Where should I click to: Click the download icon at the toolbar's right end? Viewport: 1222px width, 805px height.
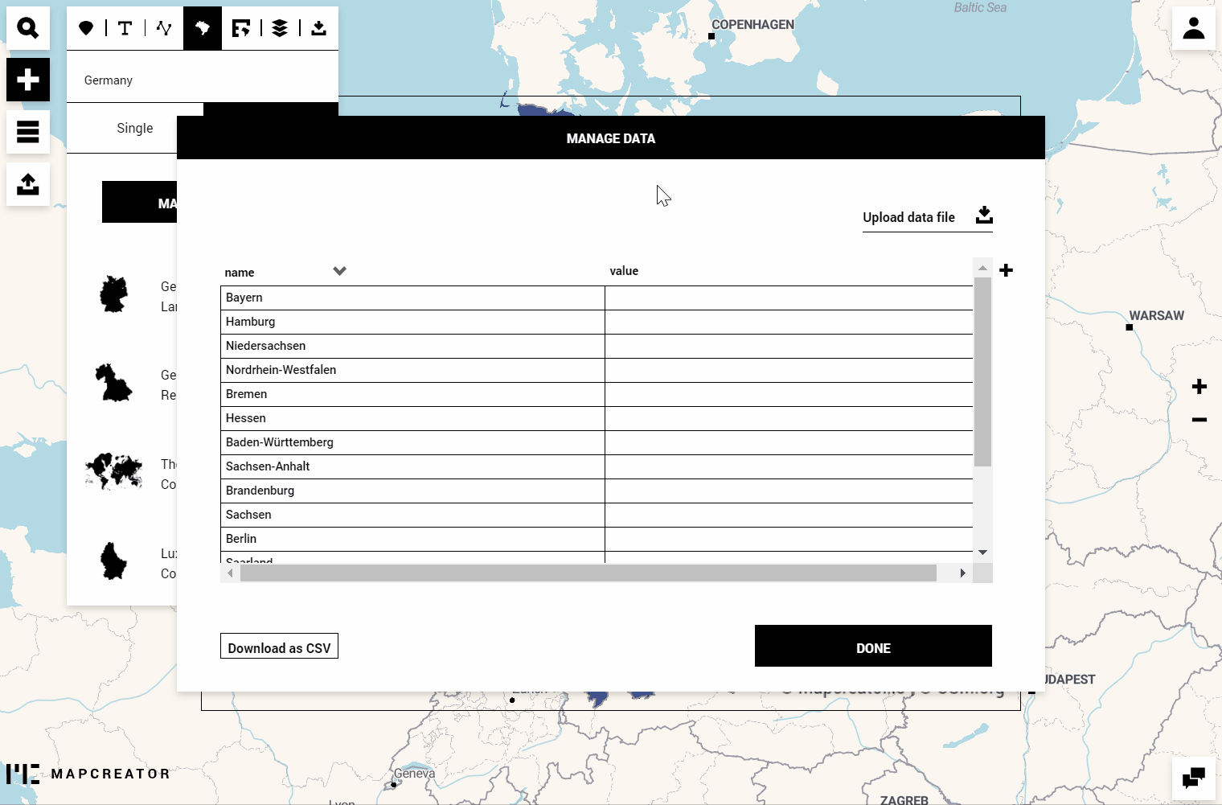coord(318,27)
